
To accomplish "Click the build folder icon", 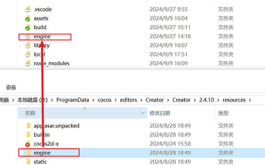I will 28,27.
